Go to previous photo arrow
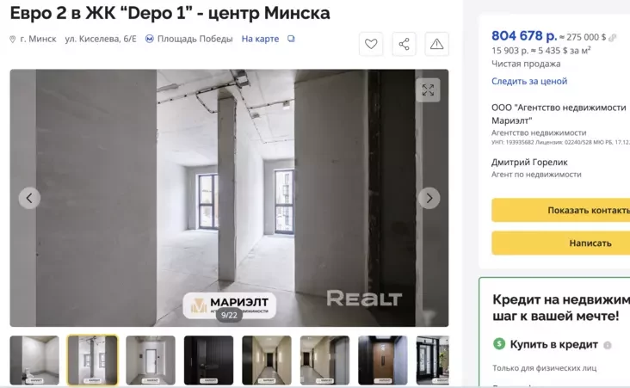 pos(29,198)
